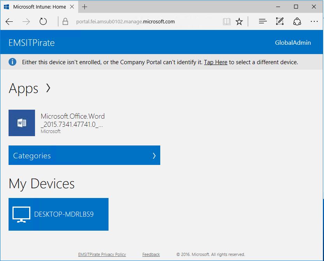The width and height of the screenshot is (324, 261).
Task: Open the Hub three-lines icon
Action: (x=263, y=21)
